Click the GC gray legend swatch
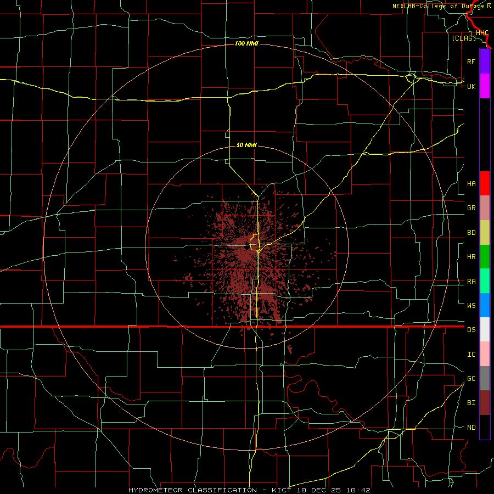The width and height of the screenshot is (494, 494). (485, 378)
